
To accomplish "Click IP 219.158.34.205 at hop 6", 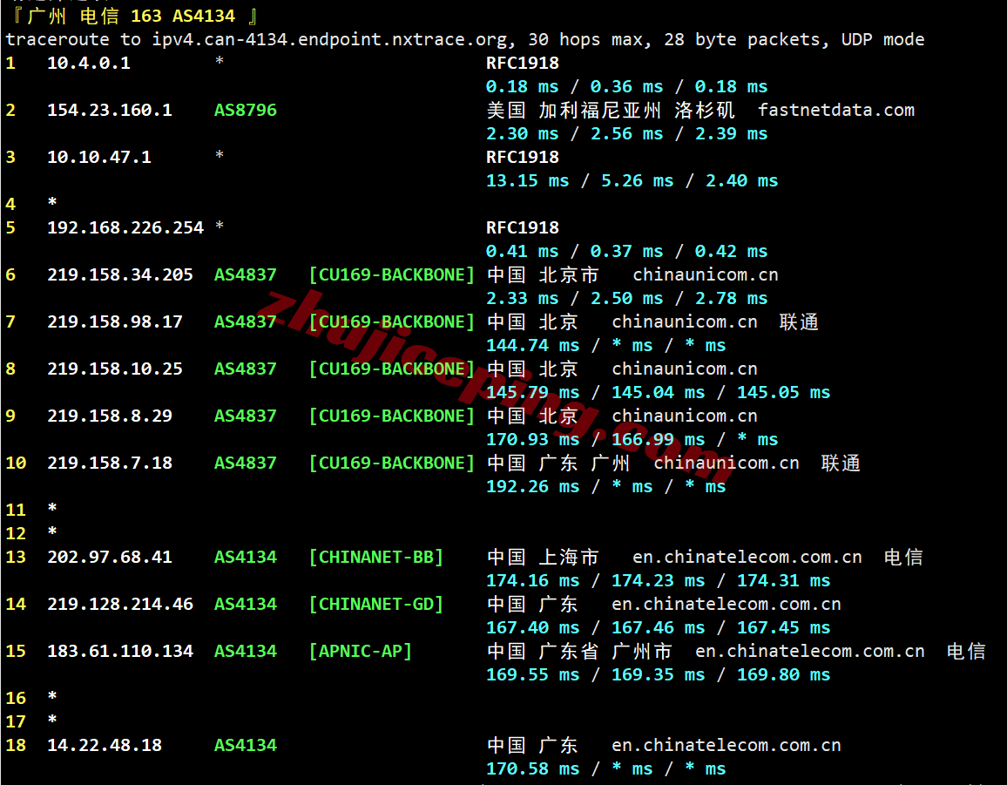I will coord(120,275).
